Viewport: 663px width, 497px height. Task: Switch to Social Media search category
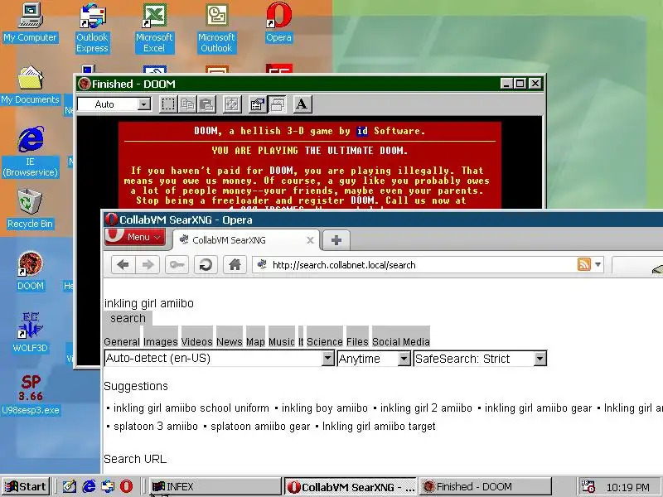tap(401, 341)
